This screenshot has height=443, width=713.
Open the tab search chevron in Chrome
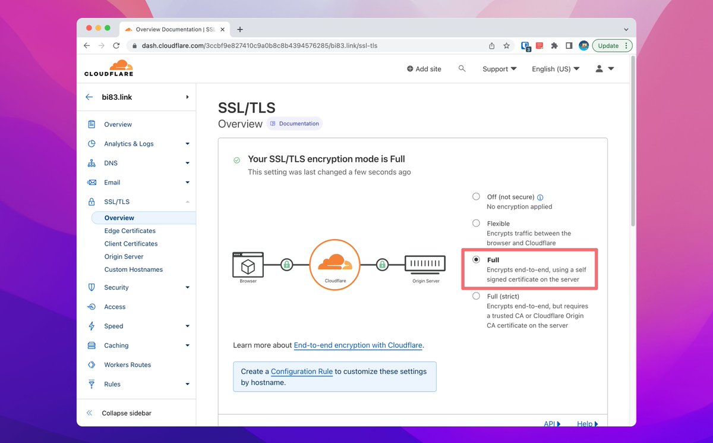coord(626,29)
